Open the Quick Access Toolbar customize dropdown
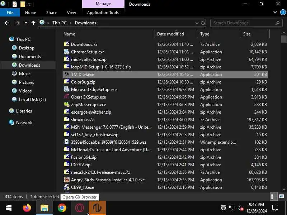 coord(29,4)
